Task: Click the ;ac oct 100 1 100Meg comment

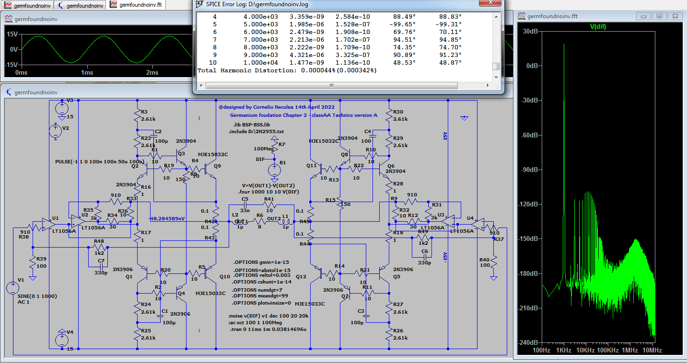Action: tap(255, 323)
